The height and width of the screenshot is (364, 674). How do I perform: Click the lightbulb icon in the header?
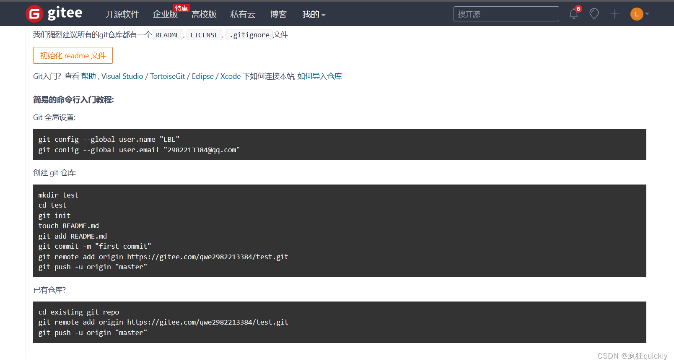594,14
